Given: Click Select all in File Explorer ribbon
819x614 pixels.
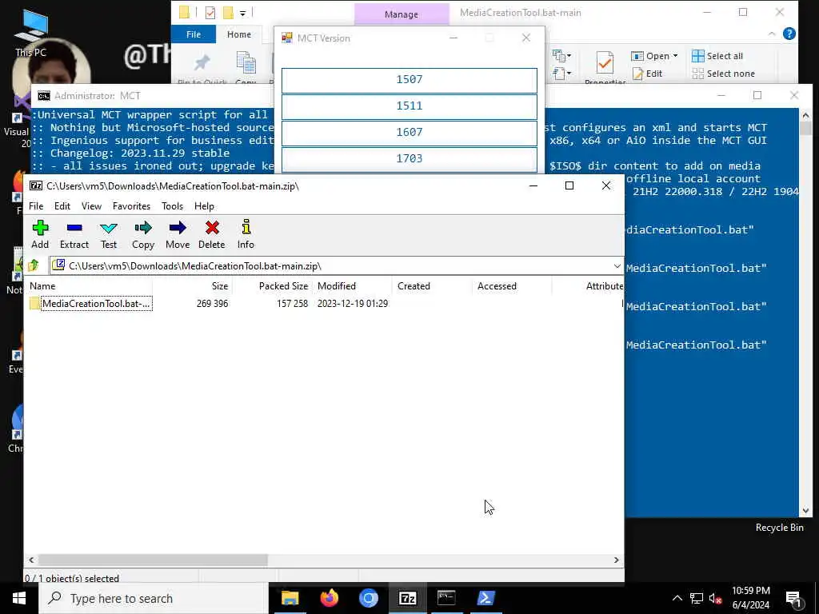Looking at the screenshot, I should [717, 56].
